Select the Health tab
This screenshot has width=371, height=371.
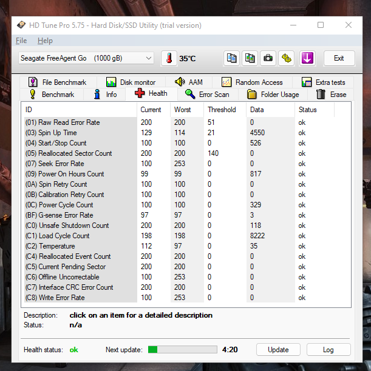[x=151, y=93]
